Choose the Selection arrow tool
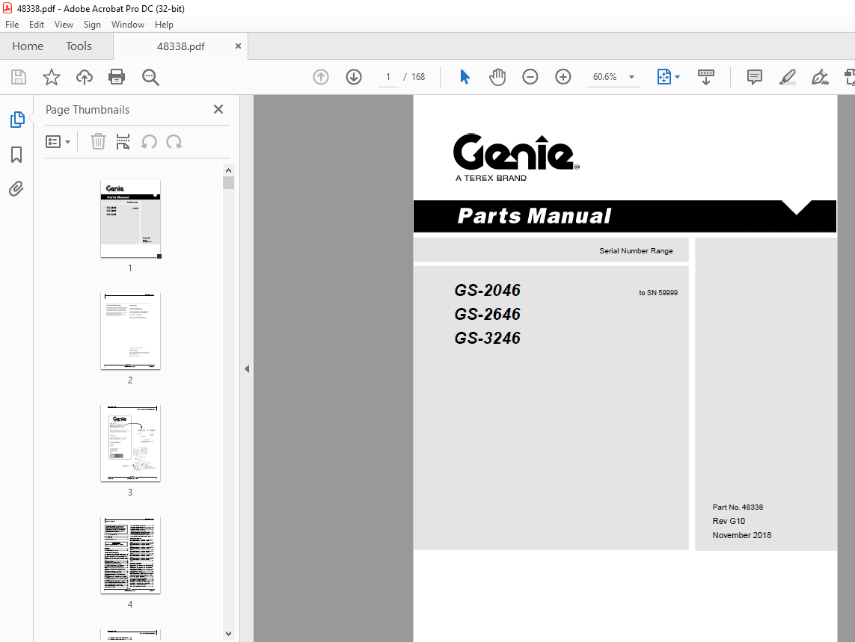This screenshot has width=855, height=642. point(465,77)
